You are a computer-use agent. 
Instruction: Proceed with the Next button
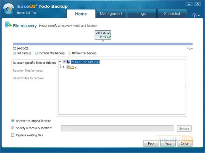(168, 143)
